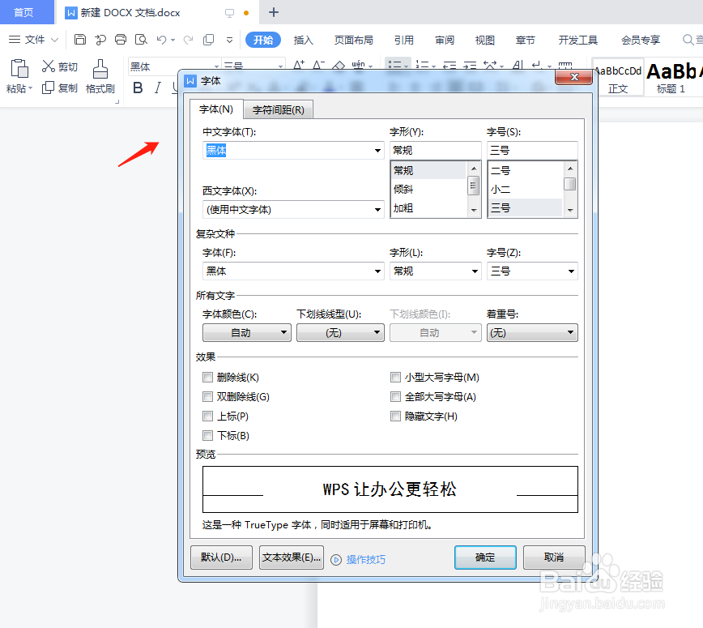Apply the 标题 1 heading style

pyautogui.click(x=673, y=77)
